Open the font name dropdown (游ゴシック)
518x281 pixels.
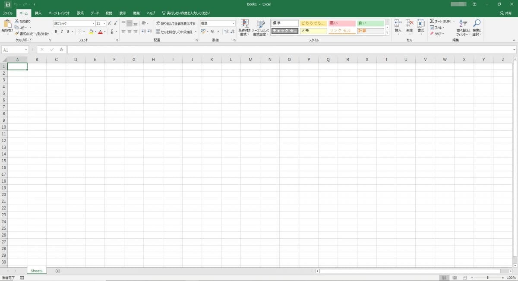[x=93, y=23]
